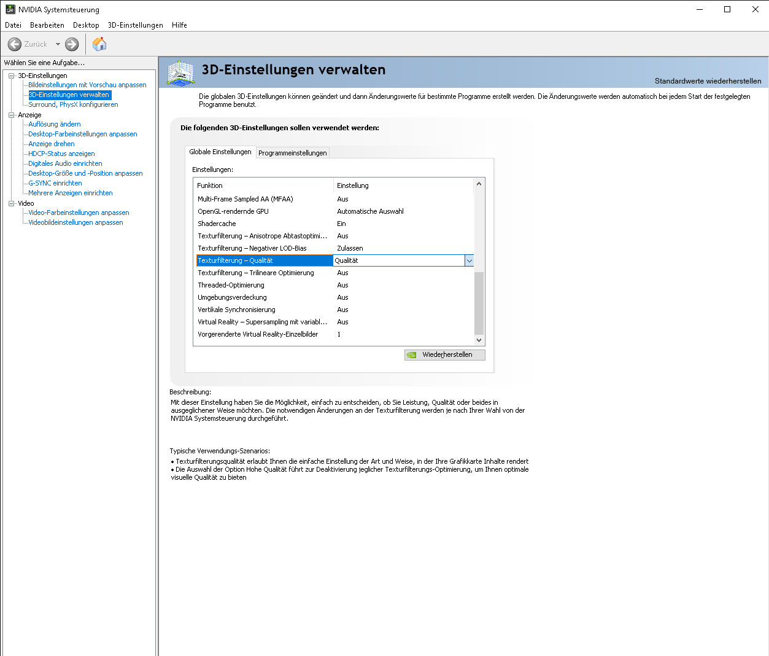This screenshot has width=769, height=656.
Task: Select the Umgebungsverdeckung row
Action: [x=334, y=297]
